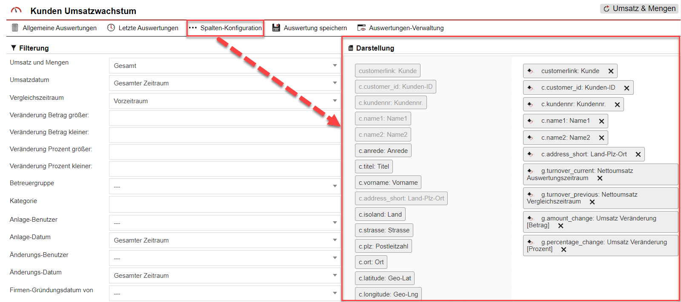The height and width of the screenshot is (302, 681).
Task: Click the save disk icon for Auswertung speichern
Action: (x=276, y=28)
